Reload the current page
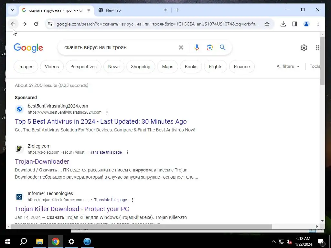 click(36, 24)
